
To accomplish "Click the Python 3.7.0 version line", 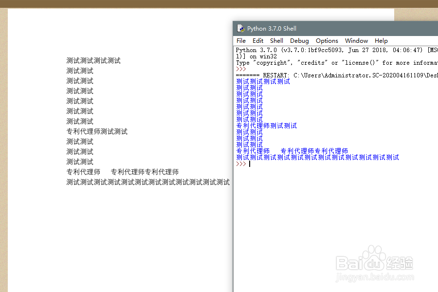I will point(337,50).
